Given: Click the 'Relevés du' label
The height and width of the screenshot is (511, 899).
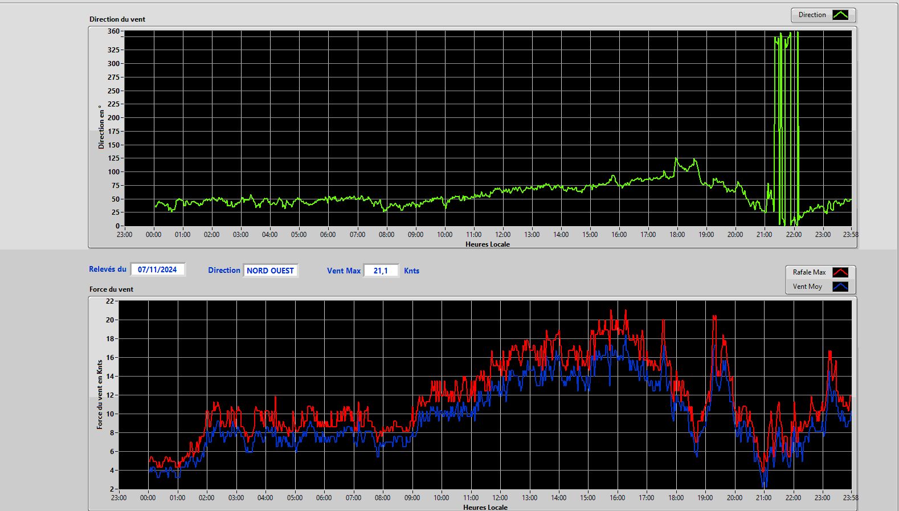Looking at the screenshot, I should (108, 269).
